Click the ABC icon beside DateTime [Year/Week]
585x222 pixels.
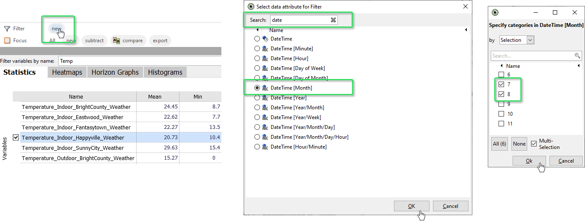pos(265,117)
